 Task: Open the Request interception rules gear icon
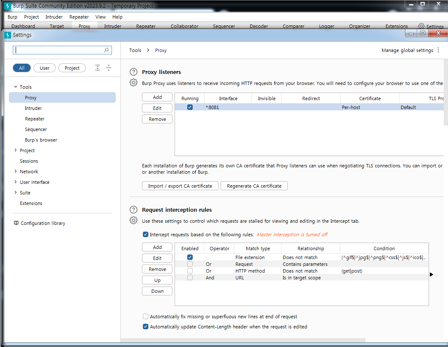[134, 220]
